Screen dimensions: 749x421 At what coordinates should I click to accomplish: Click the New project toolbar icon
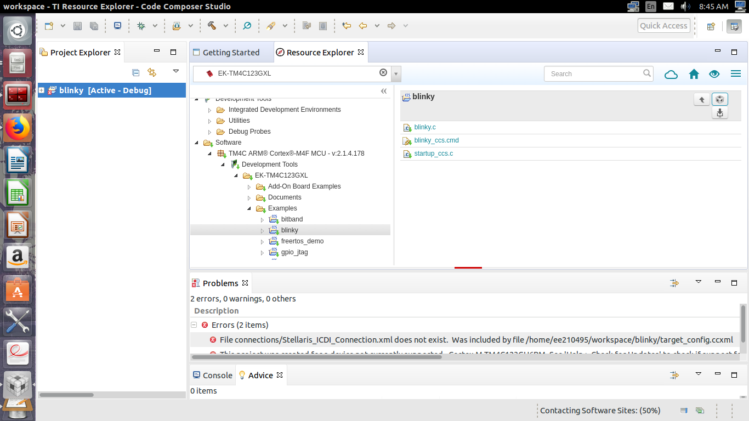tap(49, 26)
